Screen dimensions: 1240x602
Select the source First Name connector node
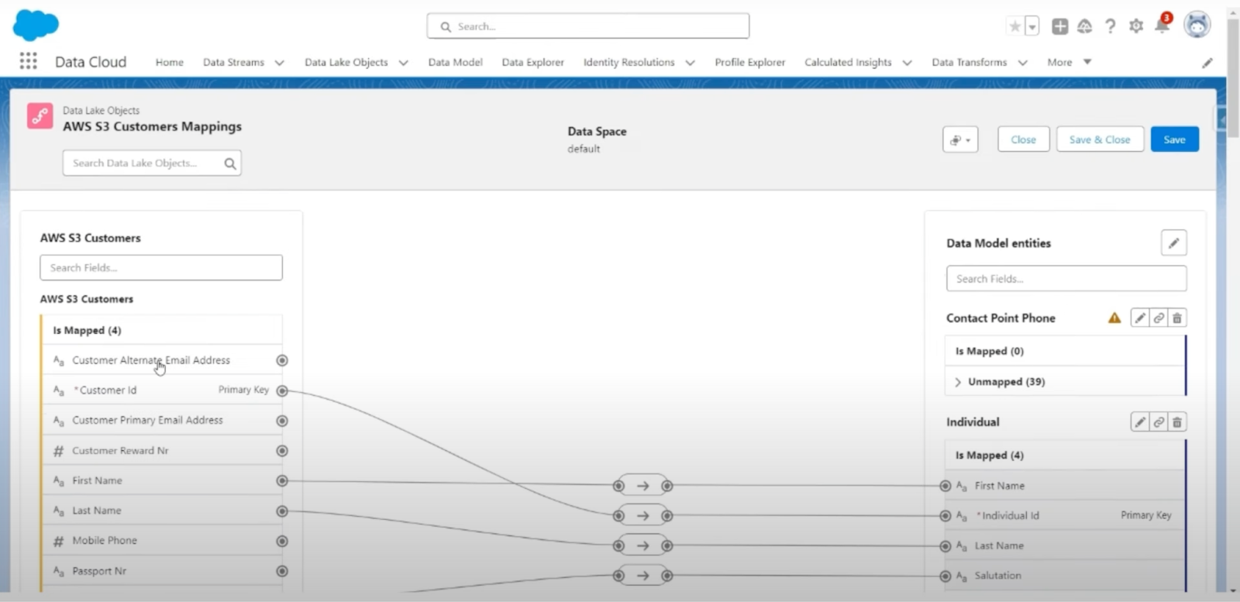coord(282,481)
